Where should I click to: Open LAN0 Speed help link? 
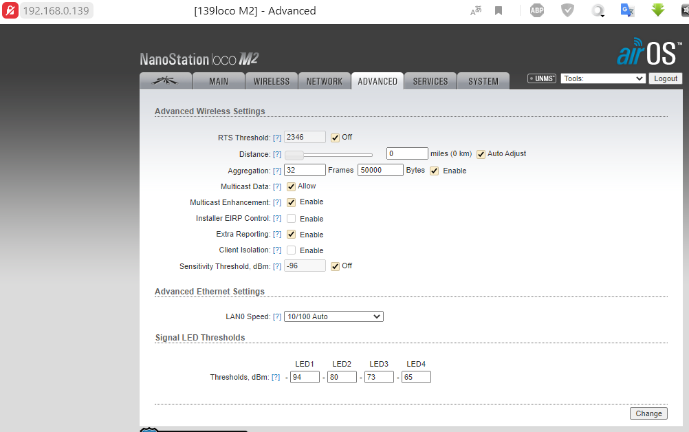pos(277,316)
